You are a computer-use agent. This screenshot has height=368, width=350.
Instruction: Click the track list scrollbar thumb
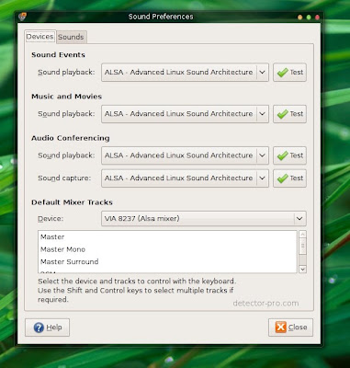[302, 247]
